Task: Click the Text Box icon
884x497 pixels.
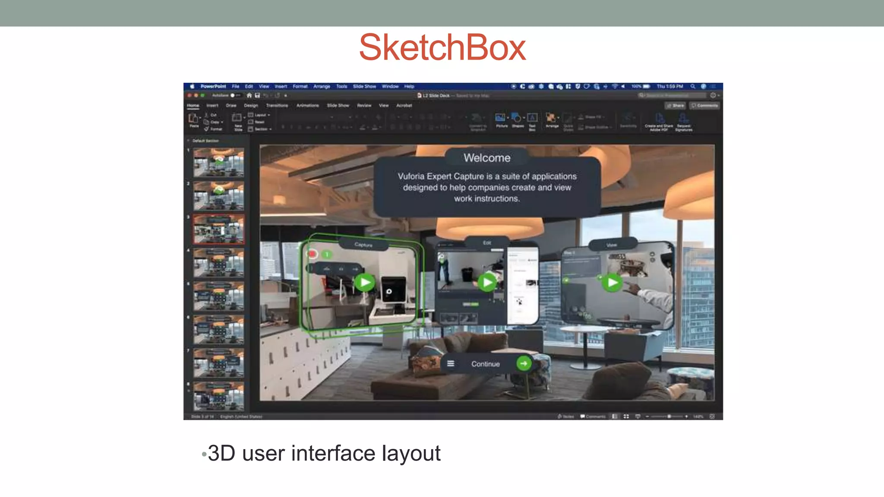Action: click(x=532, y=118)
